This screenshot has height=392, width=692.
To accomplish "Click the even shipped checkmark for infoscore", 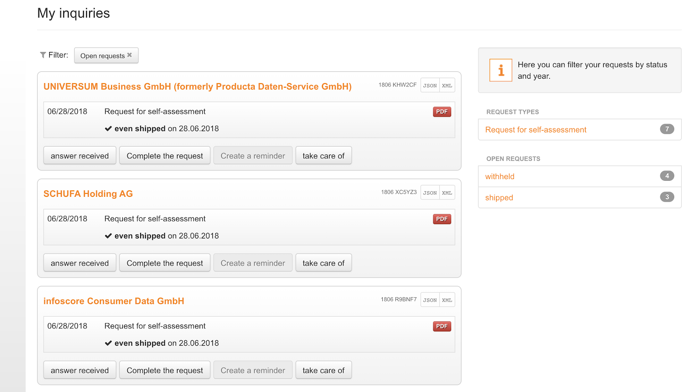I will (108, 343).
